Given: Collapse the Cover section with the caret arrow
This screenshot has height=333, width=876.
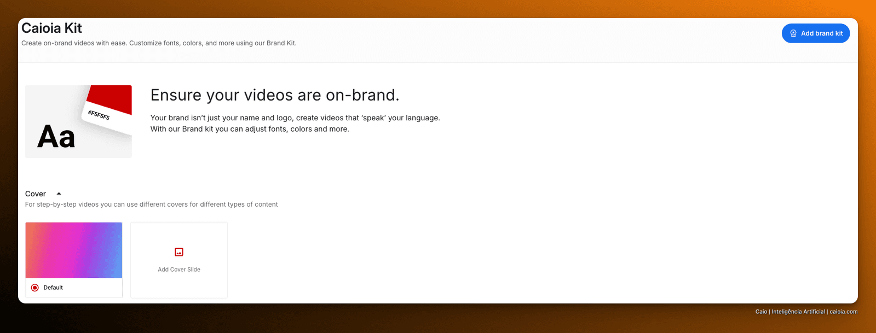Looking at the screenshot, I should (x=59, y=194).
